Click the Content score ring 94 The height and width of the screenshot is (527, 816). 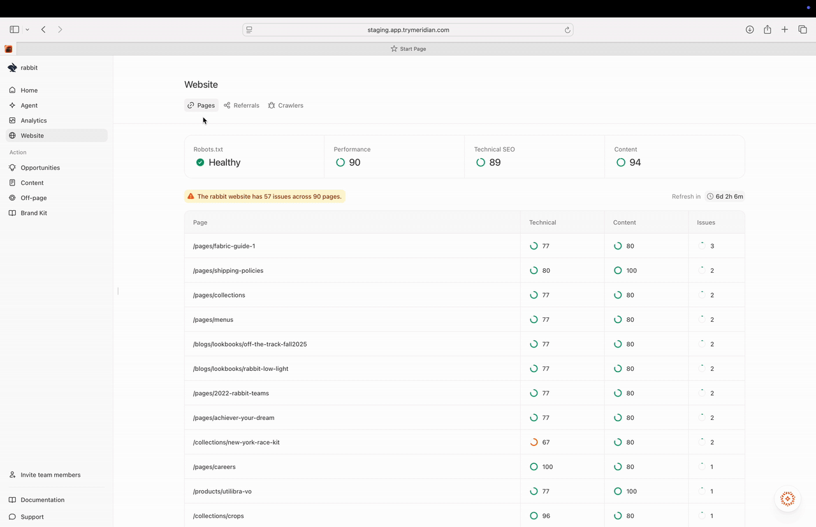pos(621,162)
